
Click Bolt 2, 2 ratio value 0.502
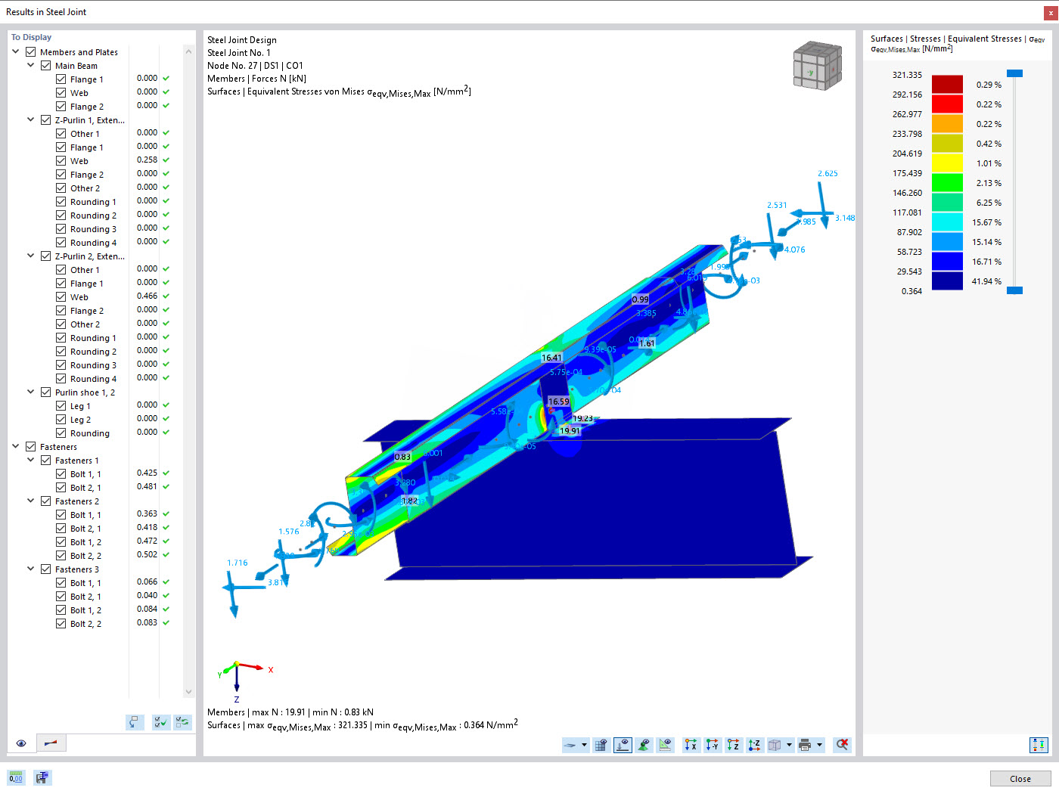147,554
